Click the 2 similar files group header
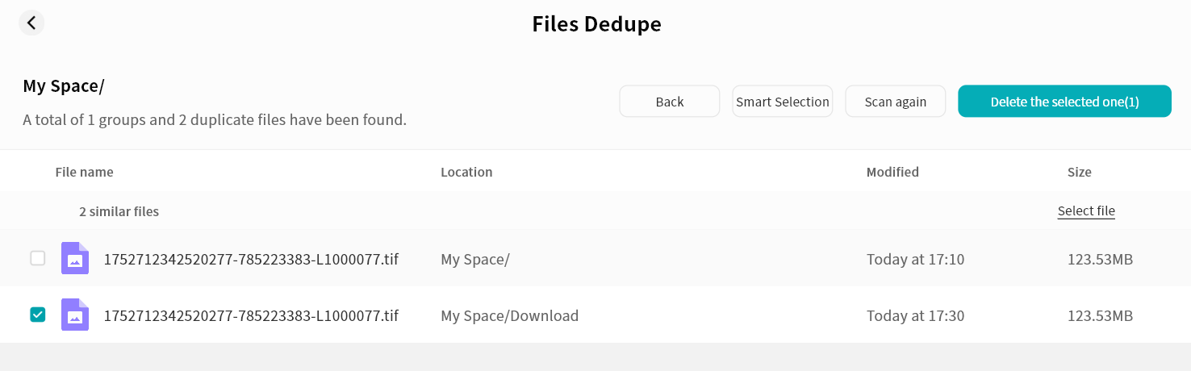1191x371 pixels. click(119, 212)
